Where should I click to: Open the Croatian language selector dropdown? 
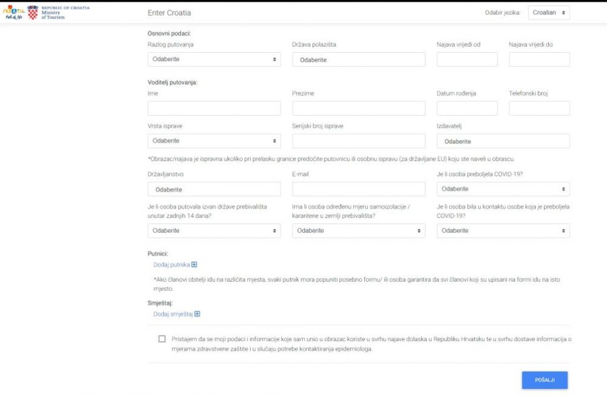[548, 12]
